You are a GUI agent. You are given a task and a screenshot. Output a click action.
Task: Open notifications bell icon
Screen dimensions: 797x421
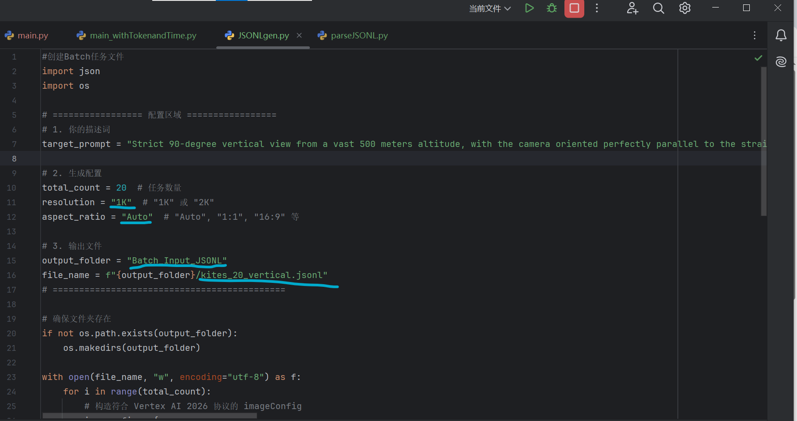click(781, 35)
